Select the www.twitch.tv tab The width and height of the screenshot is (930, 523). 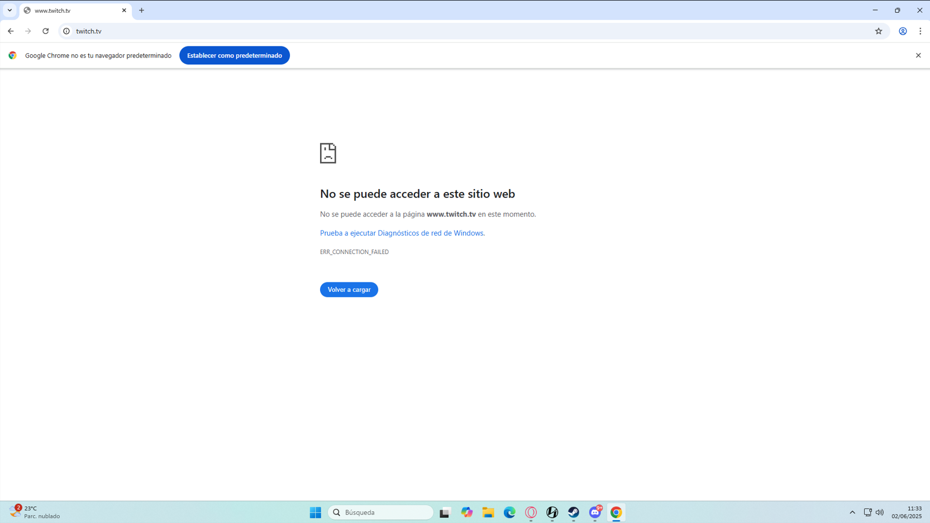click(x=75, y=11)
